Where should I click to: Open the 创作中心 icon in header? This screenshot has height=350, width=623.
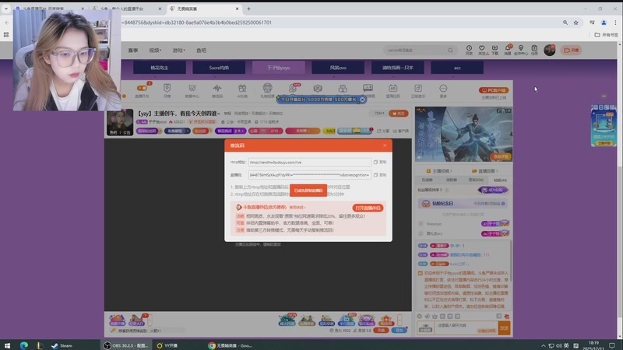pos(521,48)
